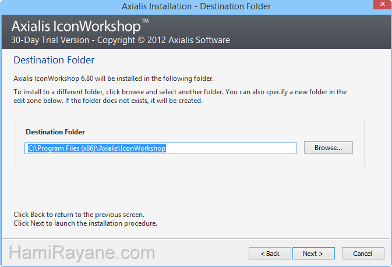Image resolution: width=392 pixels, height=267 pixels.
Task: Click the "Axialis IconWorkshop" banner title
Action: 80,26
